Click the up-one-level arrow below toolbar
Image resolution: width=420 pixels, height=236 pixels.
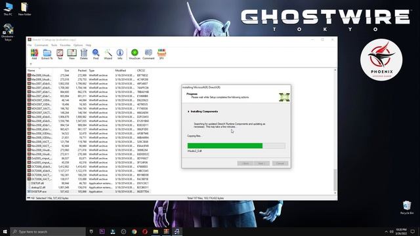[x=31, y=64]
